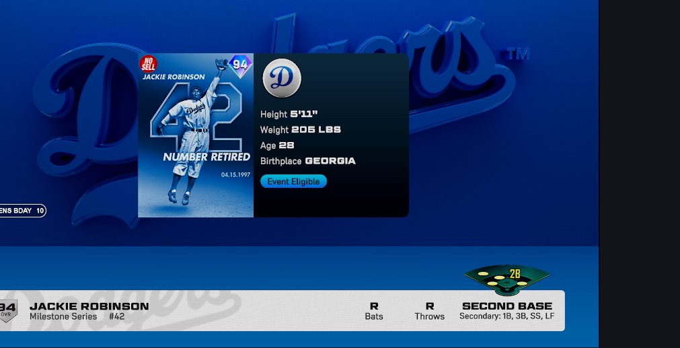
Task: Click the Birthplace GEORGIA row
Action: (x=308, y=161)
